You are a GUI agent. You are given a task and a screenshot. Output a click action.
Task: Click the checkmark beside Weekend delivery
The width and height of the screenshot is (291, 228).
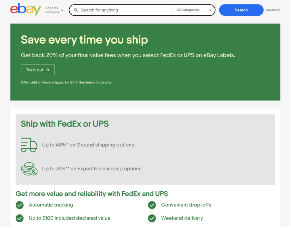coord(152,218)
